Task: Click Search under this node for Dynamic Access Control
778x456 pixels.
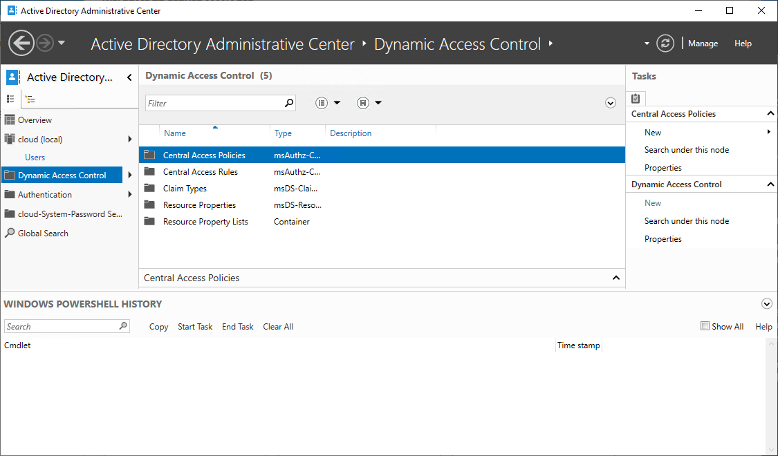Action: click(687, 220)
